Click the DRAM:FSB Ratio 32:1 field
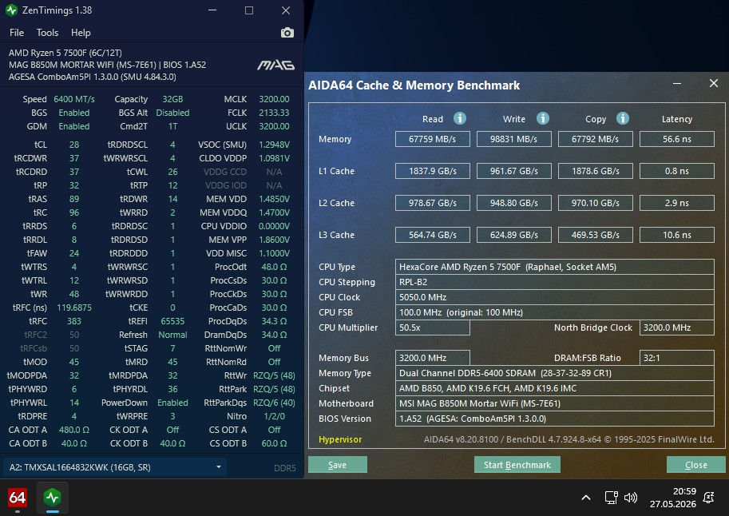 point(677,358)
